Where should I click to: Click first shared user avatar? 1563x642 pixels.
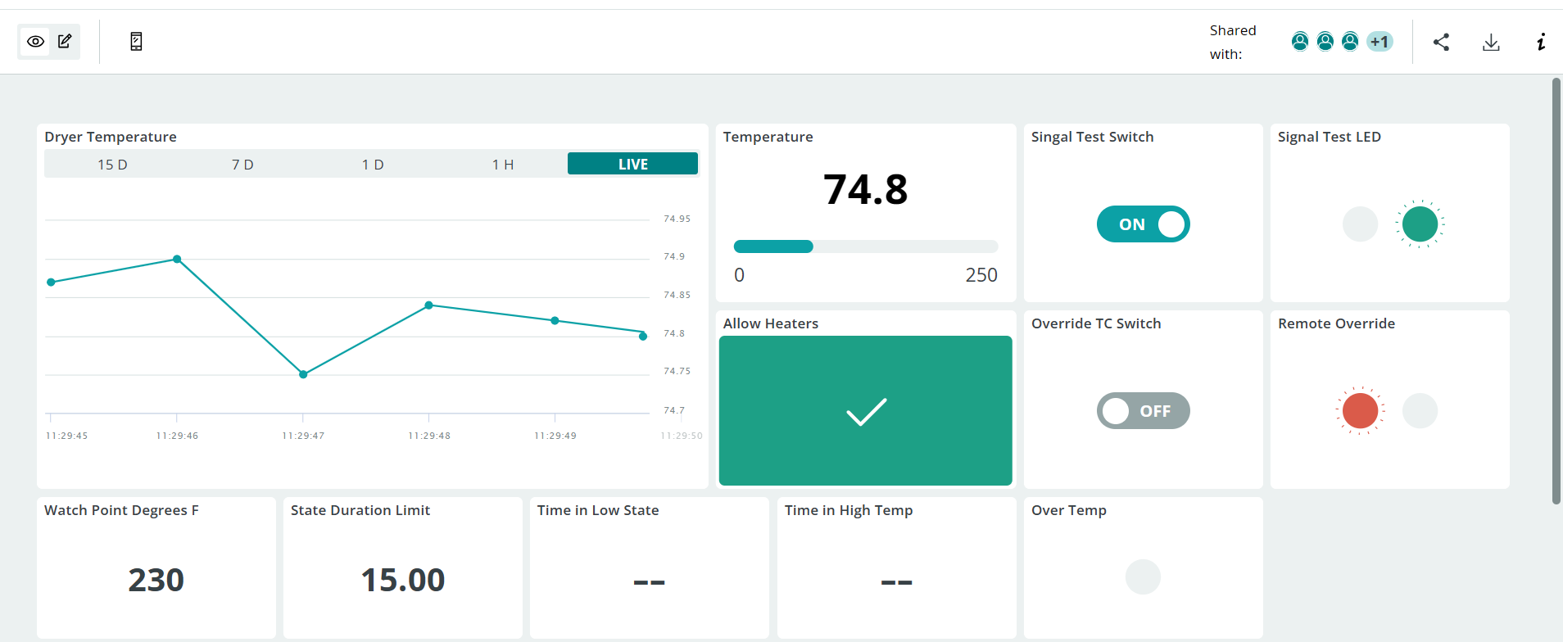pyautogui.click(x=1300, y=42)
